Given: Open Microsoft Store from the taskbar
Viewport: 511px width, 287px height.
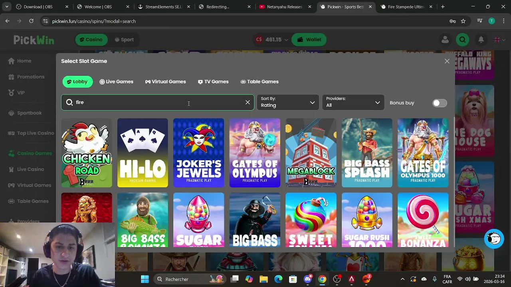Looking at the screenshot, I should (293, 279).
